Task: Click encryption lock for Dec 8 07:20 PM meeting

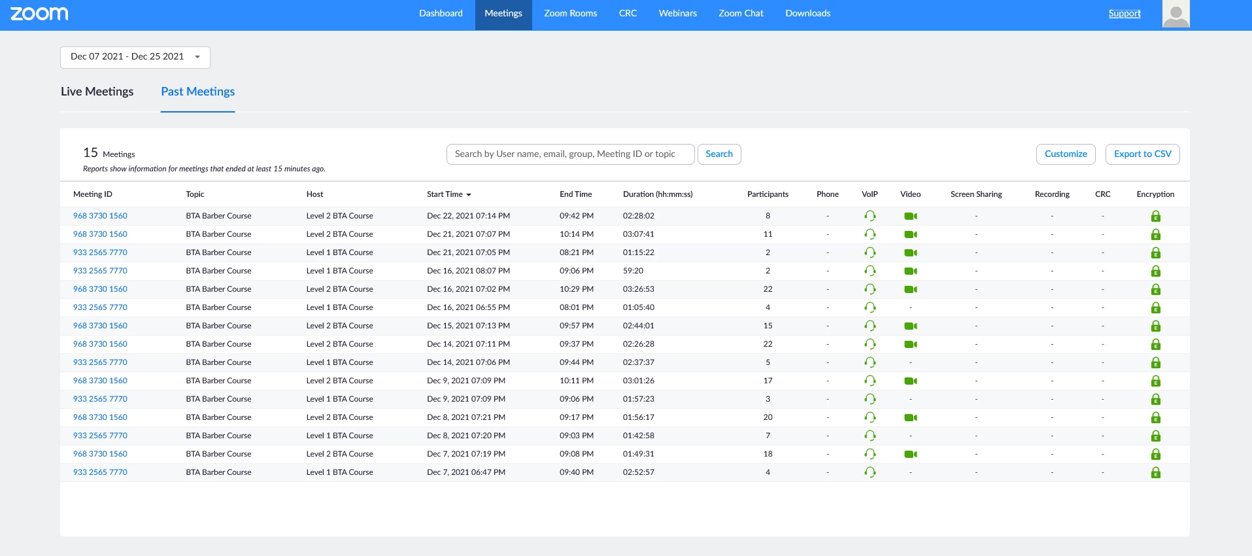Action: click(1156, 436)
